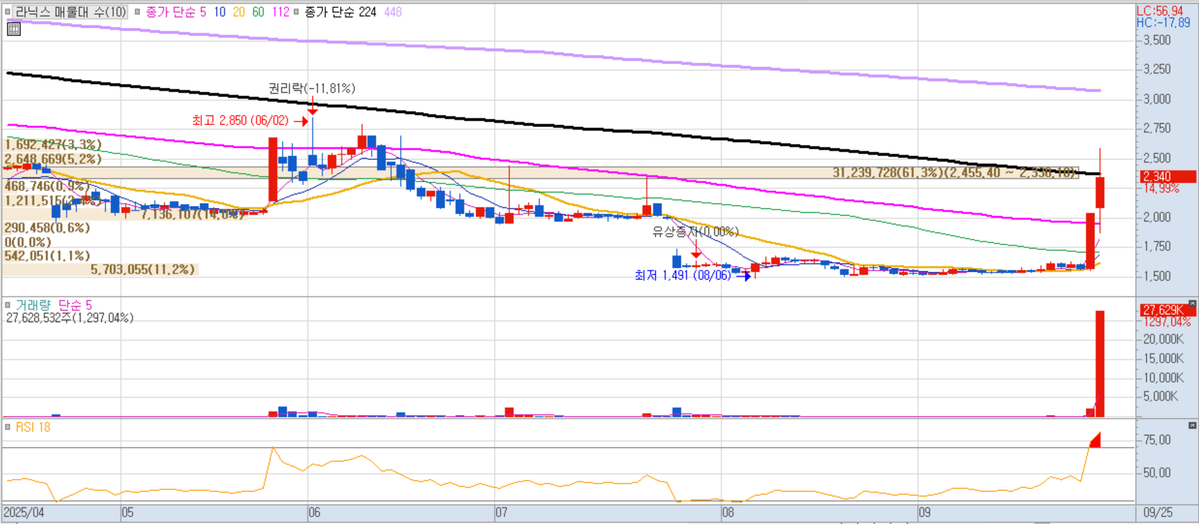Click the 27,628,532주 volume readout
1199x524 pixels.
(x=70, y=318)
